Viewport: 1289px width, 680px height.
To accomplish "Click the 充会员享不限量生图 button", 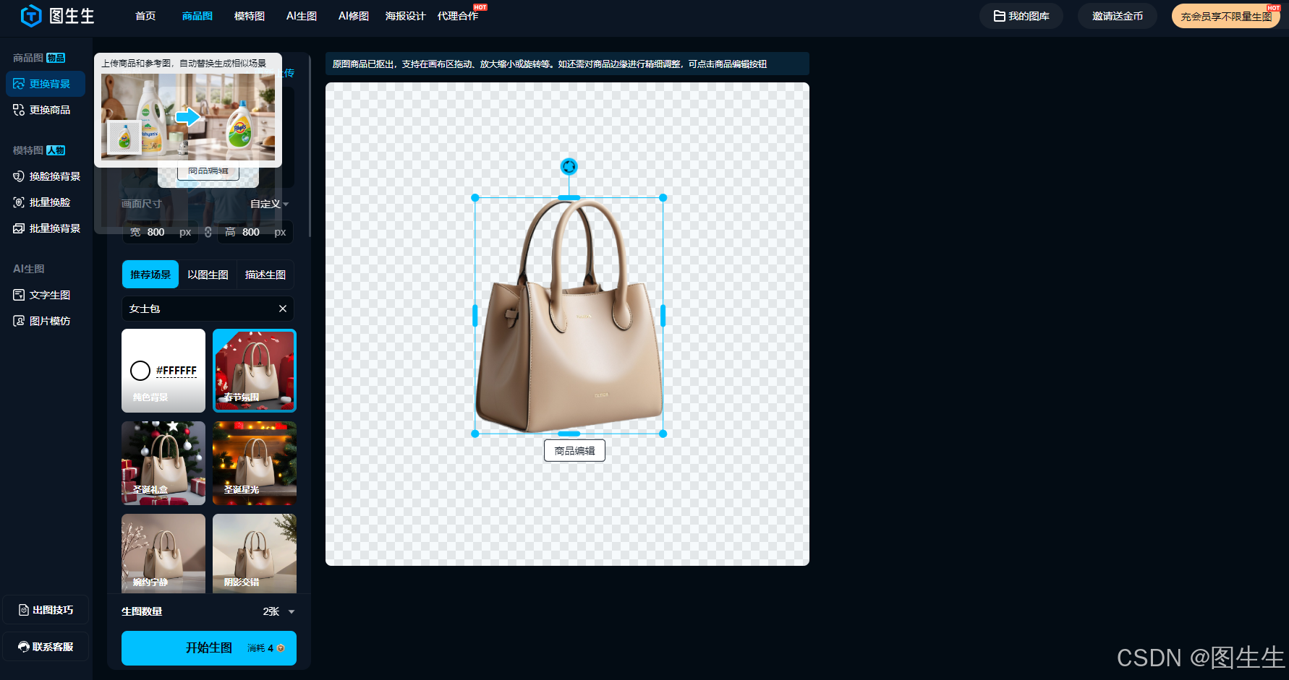I will click(x=1226, y=16).
